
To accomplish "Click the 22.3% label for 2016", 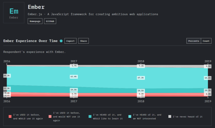I will click(x=7, y=89).
